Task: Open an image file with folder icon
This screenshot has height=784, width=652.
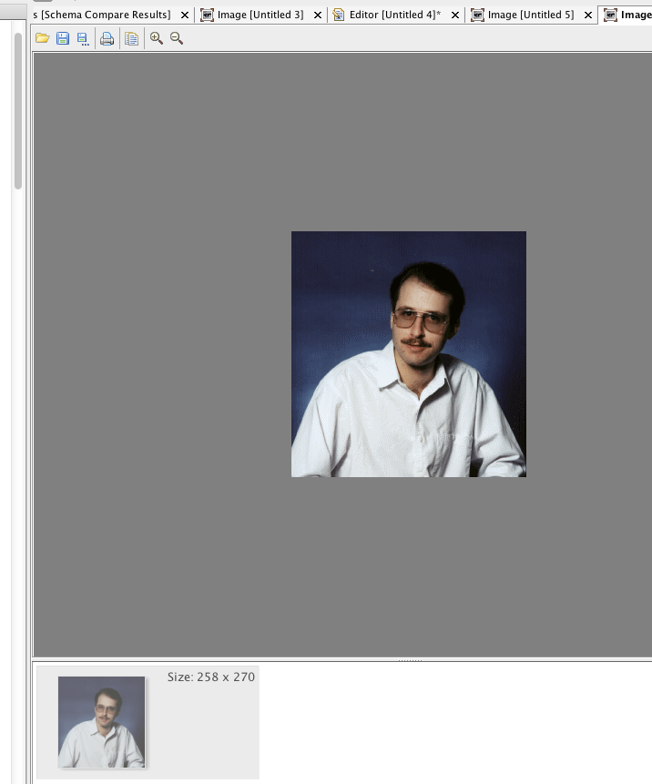Action: point(43,38)
